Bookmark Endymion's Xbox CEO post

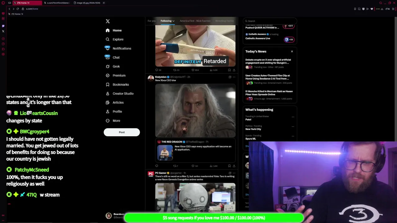[x=230, y=166]
